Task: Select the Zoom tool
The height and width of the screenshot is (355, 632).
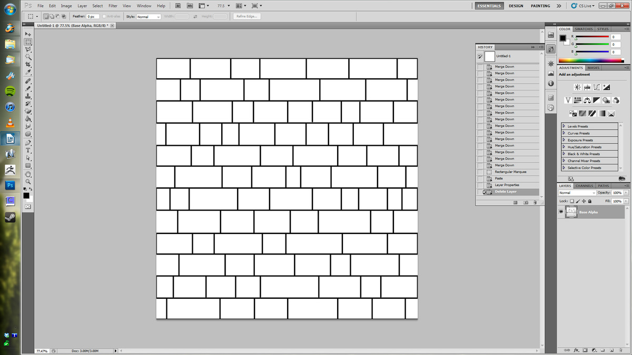Action: tap(28, 182)
